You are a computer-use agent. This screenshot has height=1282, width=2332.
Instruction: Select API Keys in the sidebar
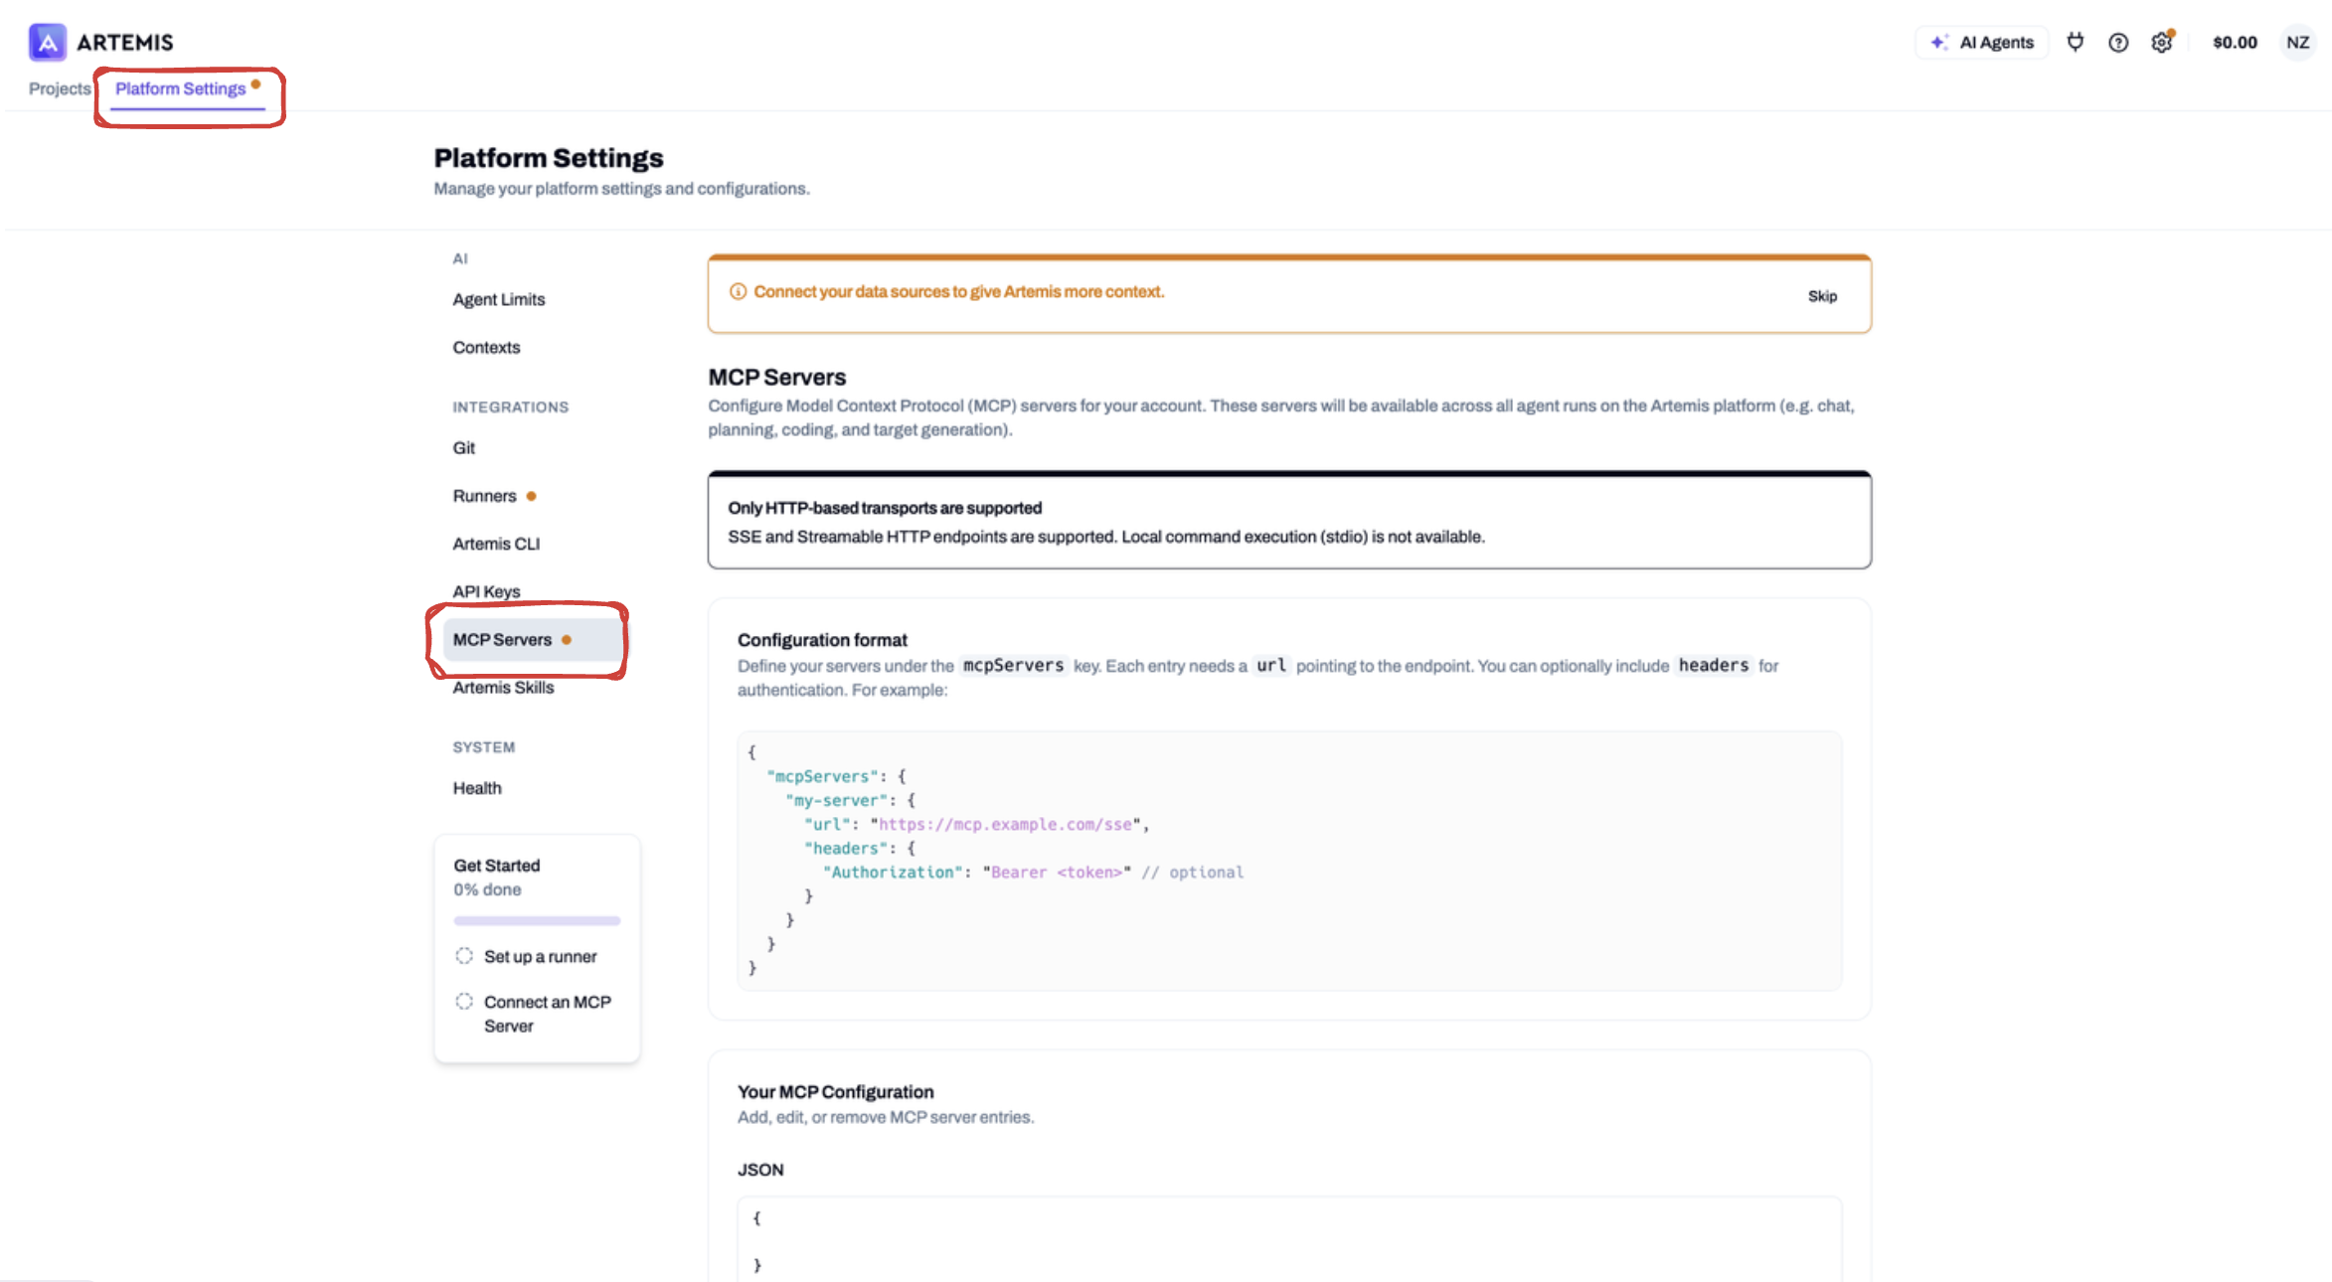486,591
